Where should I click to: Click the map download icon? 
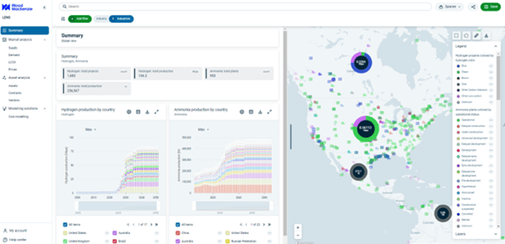pyautogui.click(x=486, y=35)
